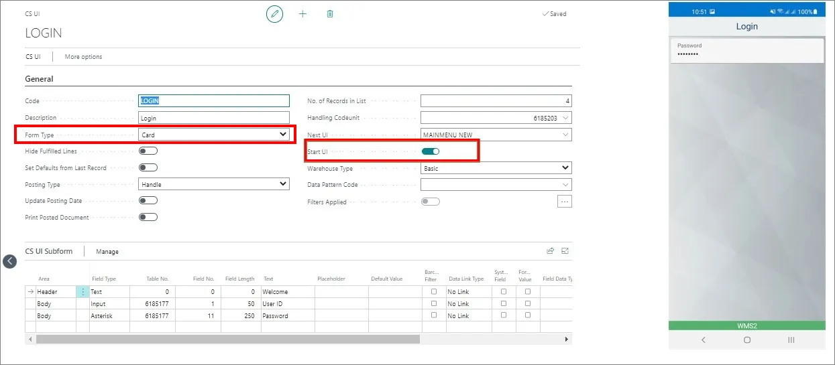This screenshot has width=835, height=365.
Task: Check Barcode Filter box in Header row
Action: coord(434,292)
